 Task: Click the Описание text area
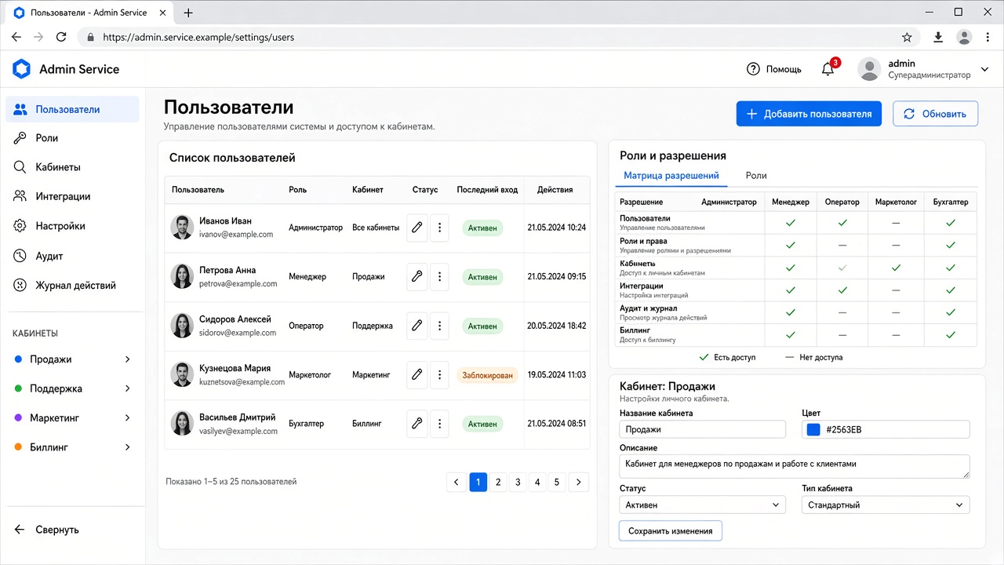(795, 466)
